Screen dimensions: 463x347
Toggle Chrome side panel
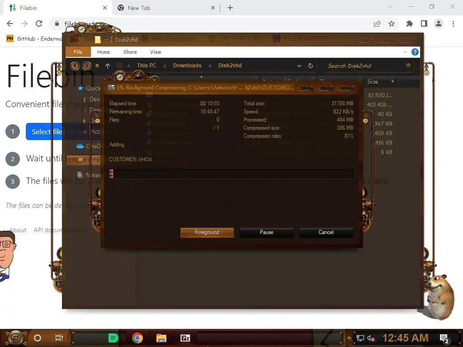[x=424, y=23]
